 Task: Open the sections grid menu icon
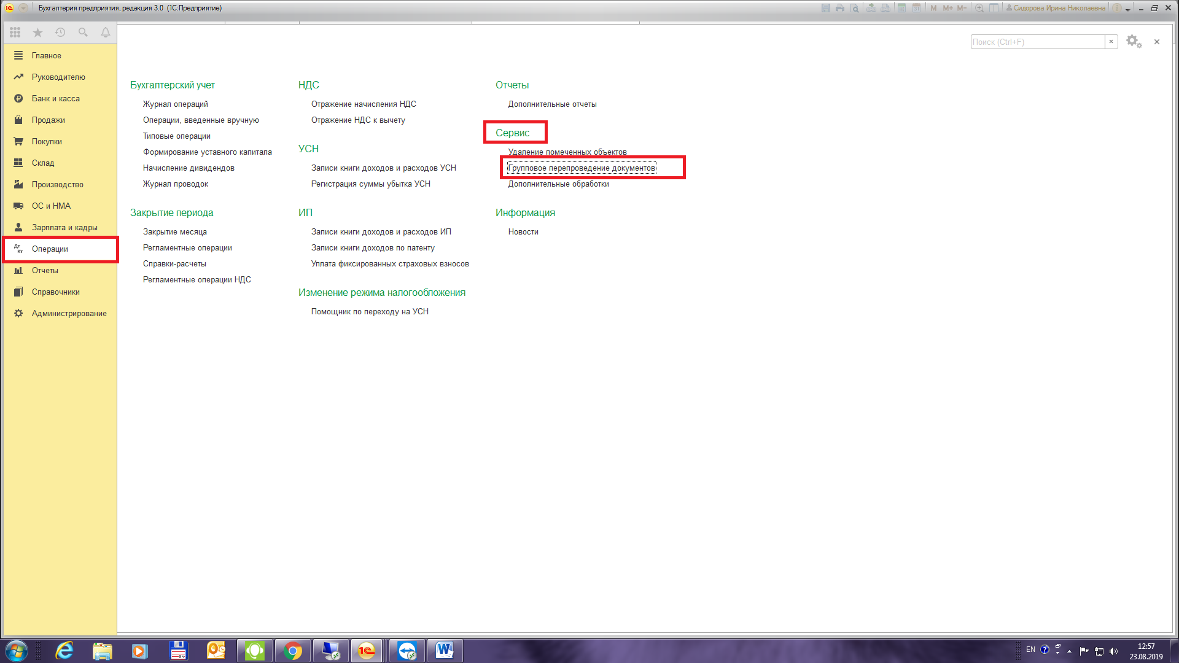pos(15,33)
